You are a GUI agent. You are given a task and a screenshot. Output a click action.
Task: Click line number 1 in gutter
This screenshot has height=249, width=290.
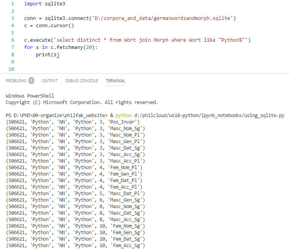click(x=13, y=4)
